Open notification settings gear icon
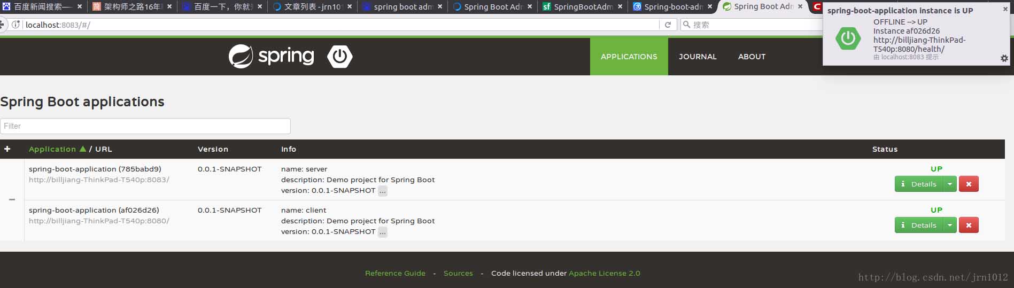 [1004, 58]
